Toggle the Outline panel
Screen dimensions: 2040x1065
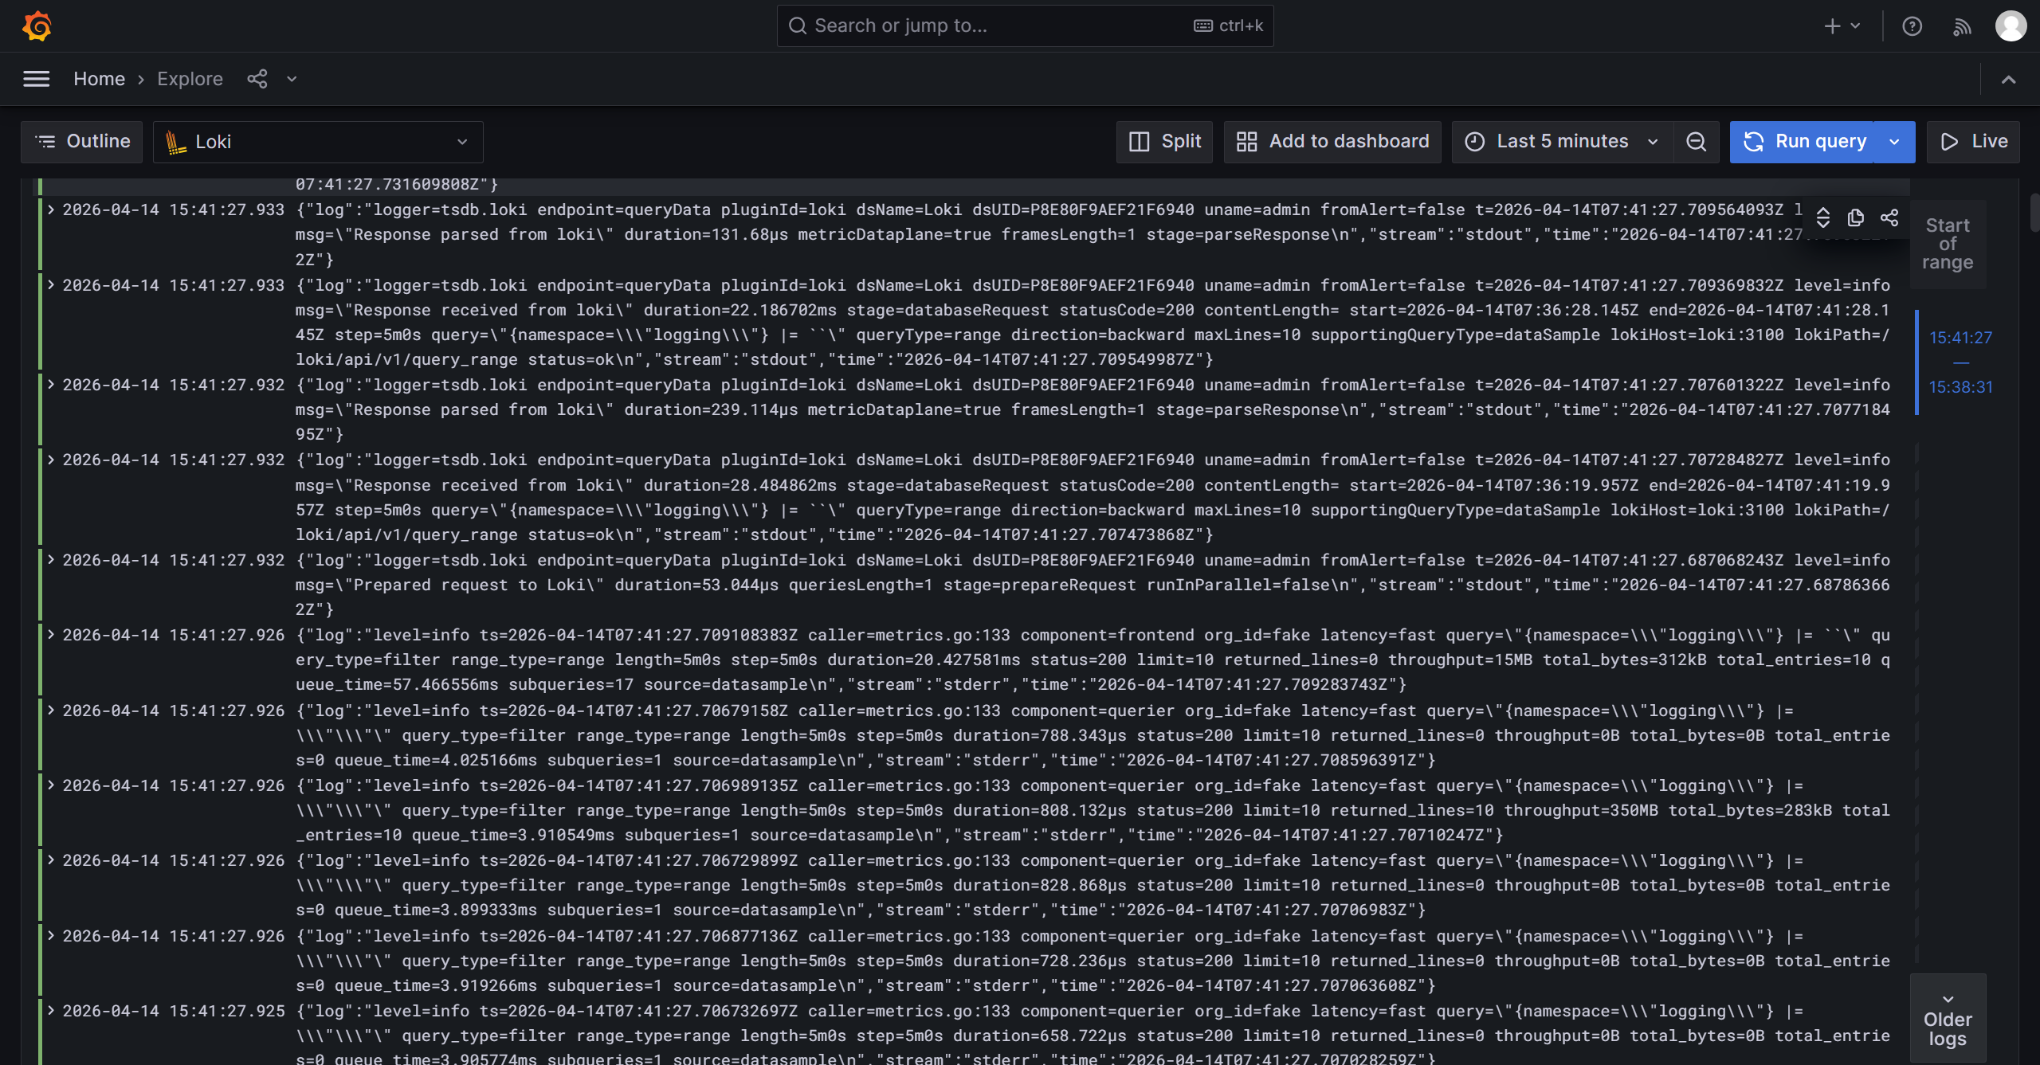click(82, 142)
